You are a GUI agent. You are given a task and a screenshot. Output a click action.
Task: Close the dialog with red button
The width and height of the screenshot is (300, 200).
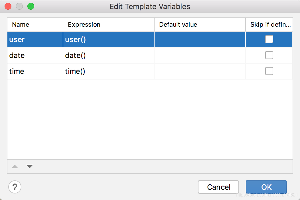8,6
